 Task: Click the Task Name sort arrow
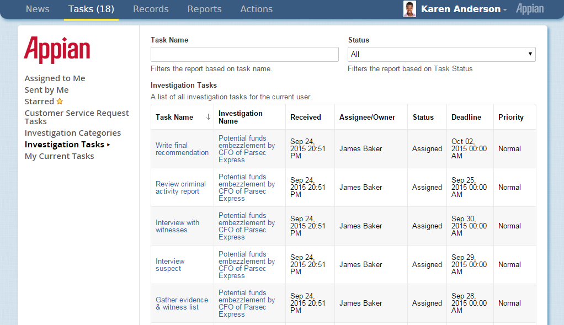click(x=208, y=117)
